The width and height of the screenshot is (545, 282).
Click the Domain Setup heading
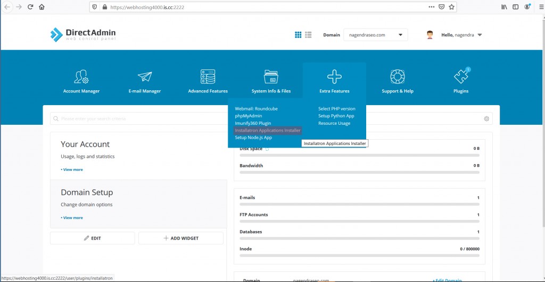pyautogui.click(x=87, y=192)
